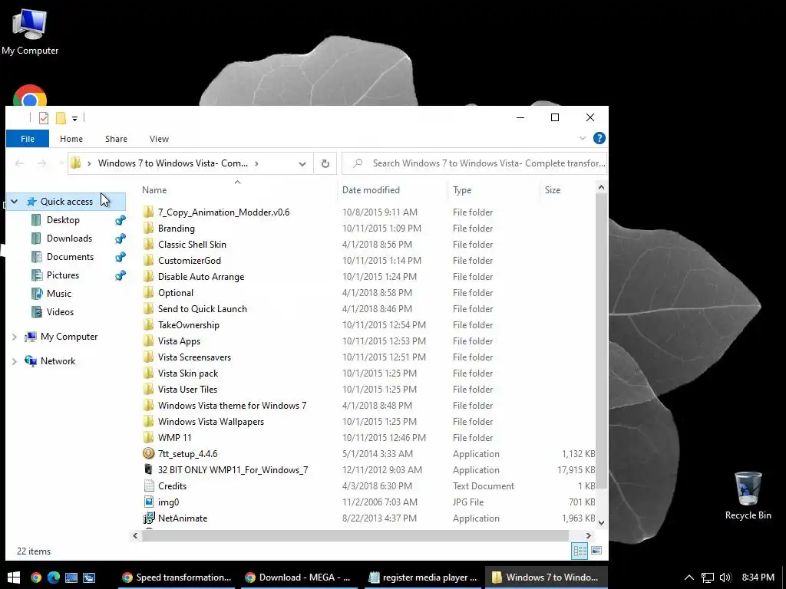Select the Vista Skin pack folder
The height and width of the screenshot is (589, 786).
[x=188, y=373]
